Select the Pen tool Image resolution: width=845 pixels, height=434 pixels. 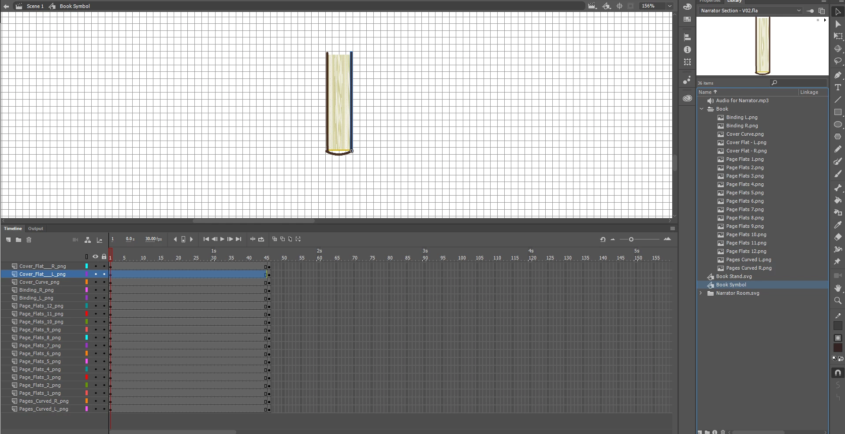(838, 75)
